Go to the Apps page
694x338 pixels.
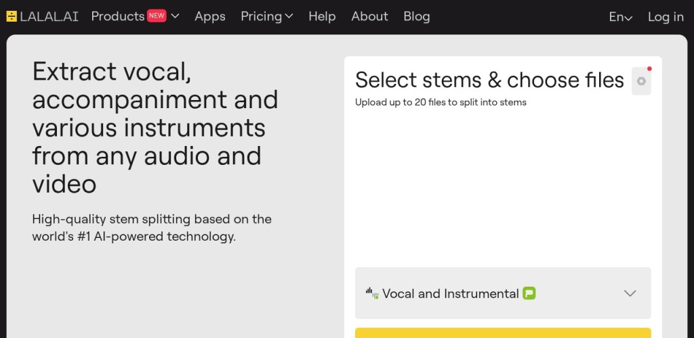point(210,16)
